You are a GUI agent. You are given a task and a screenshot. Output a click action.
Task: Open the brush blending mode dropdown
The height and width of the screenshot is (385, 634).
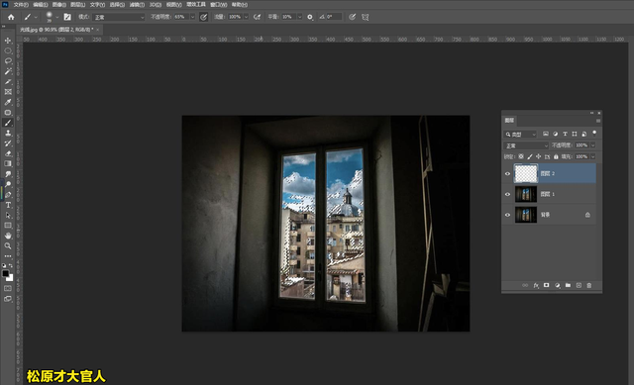pyautogui.click(x=119, y=17)
